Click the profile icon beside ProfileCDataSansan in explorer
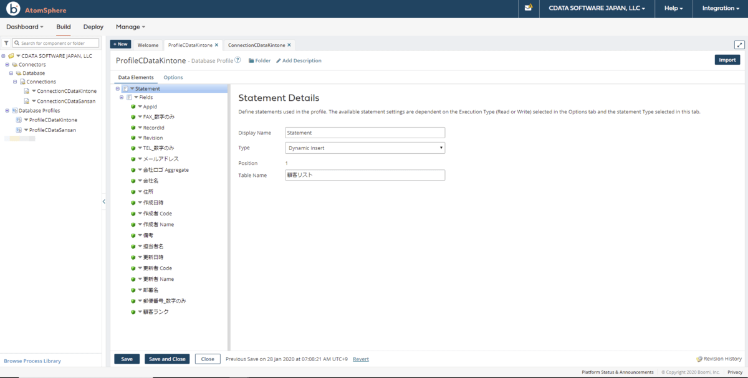This screenshot has height=378, width=748. click(19, 130)
